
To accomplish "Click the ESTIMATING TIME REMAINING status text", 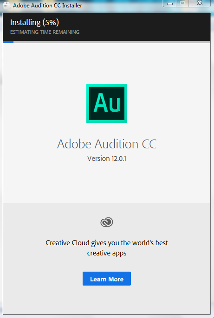I will 45,32.
